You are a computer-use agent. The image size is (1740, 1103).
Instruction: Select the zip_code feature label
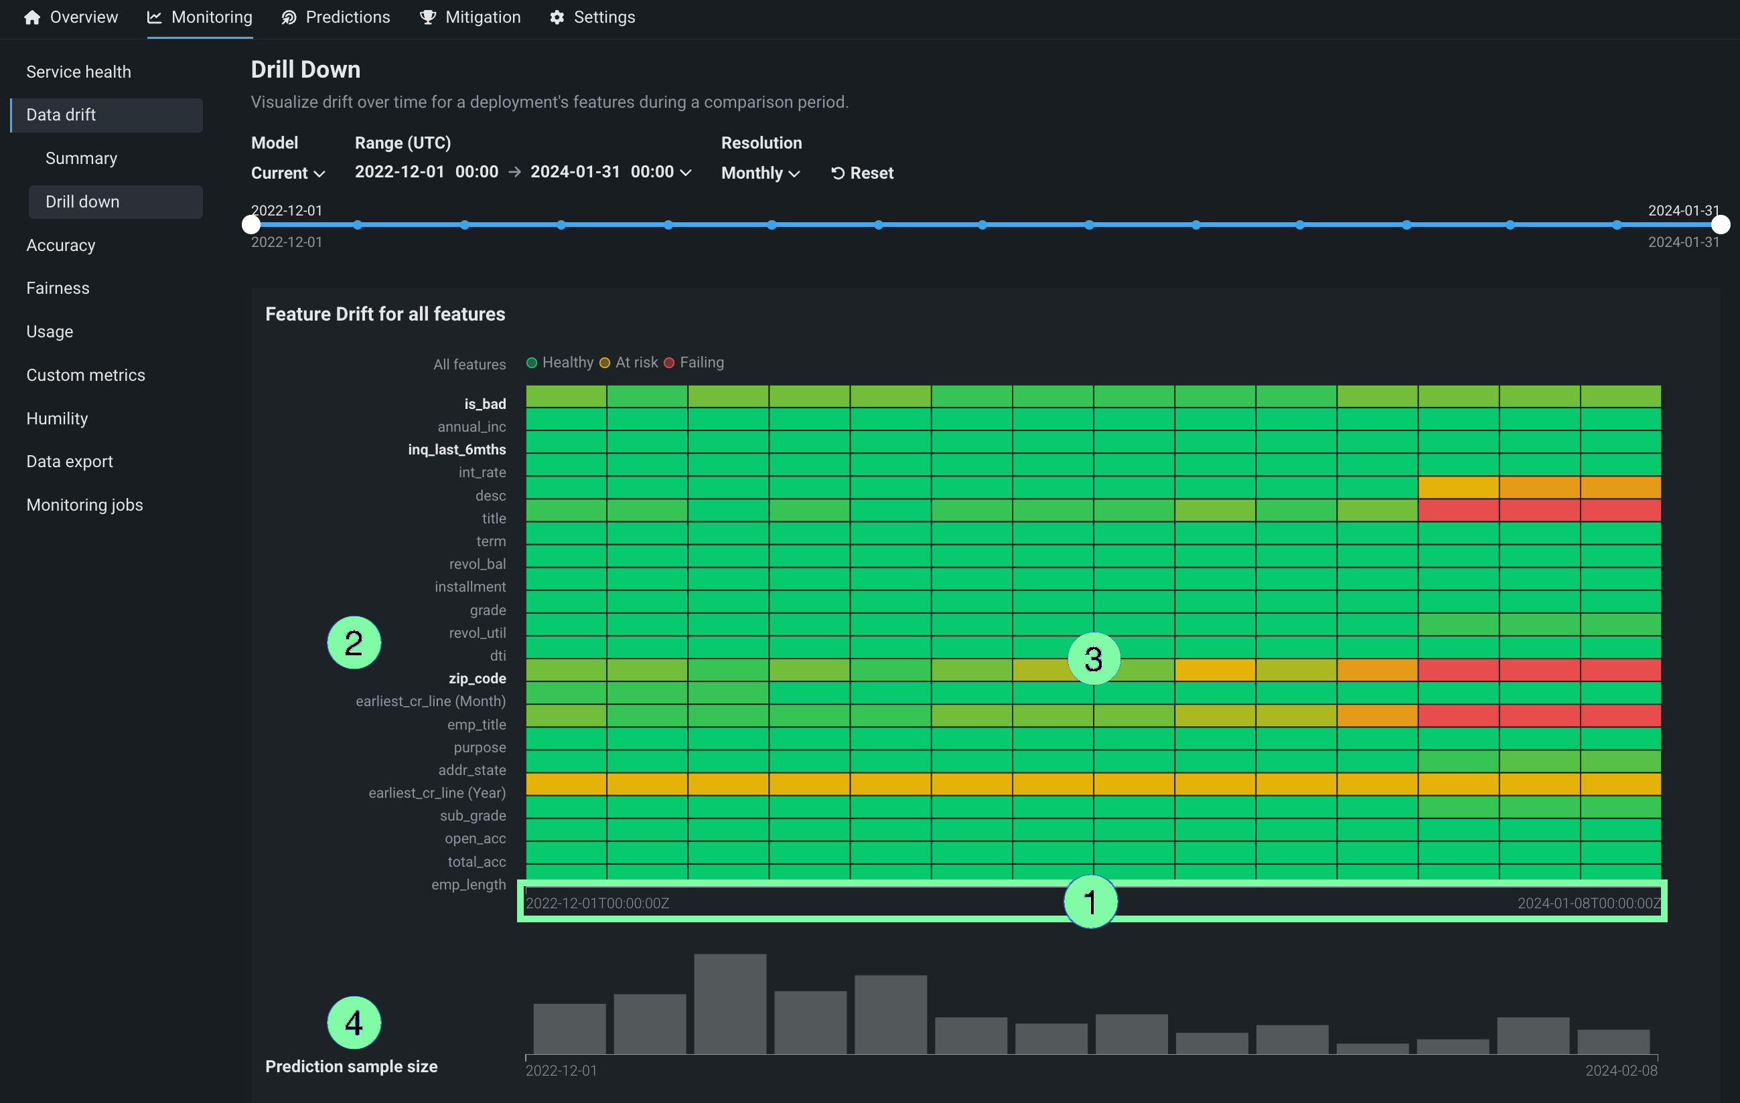(x=477, y=678)
